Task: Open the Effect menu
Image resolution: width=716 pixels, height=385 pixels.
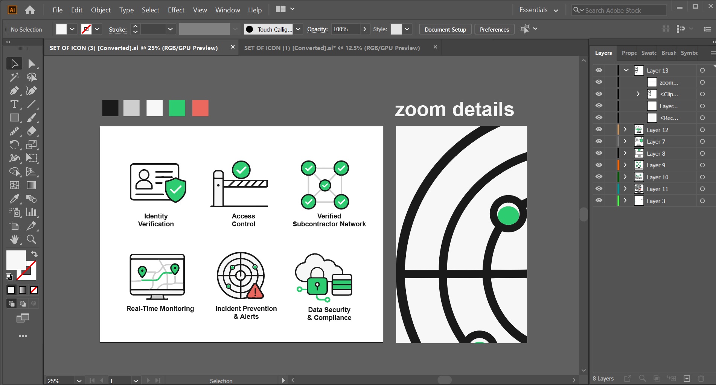Action: coord(176,10)
